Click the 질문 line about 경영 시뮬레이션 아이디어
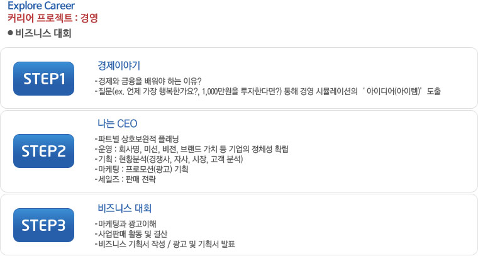 [267, 91]
